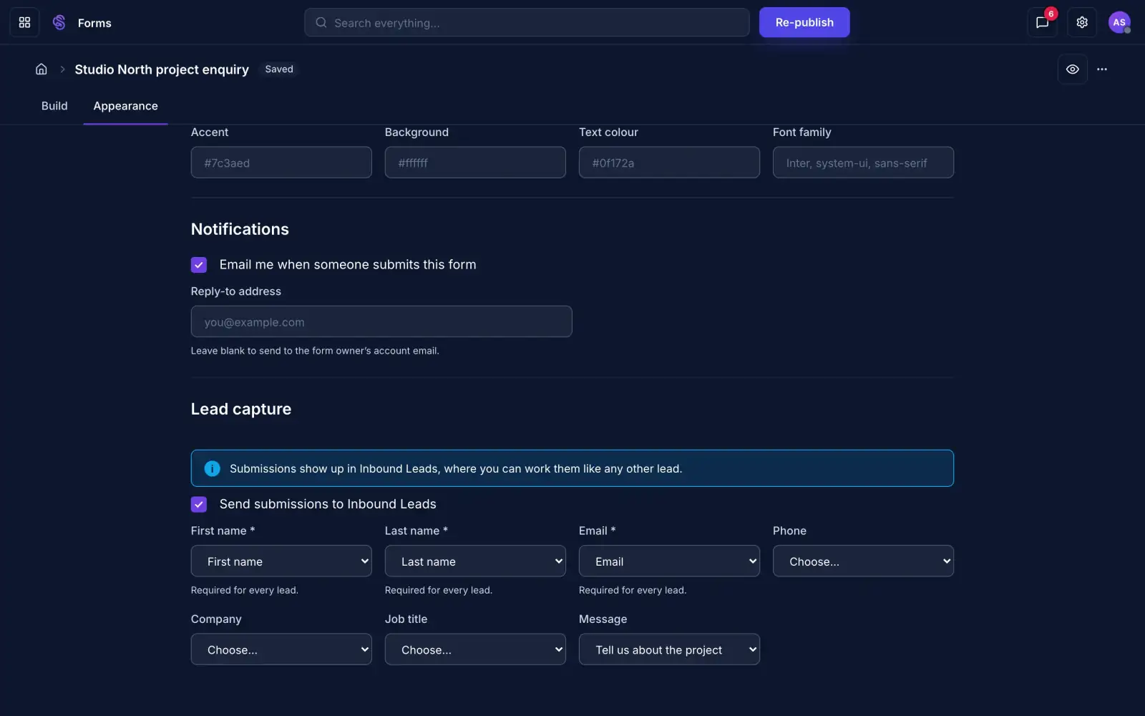Open the First name mapping dropdown
The width and height of the screenshot is (1145, 716).
tap(281, 561)
